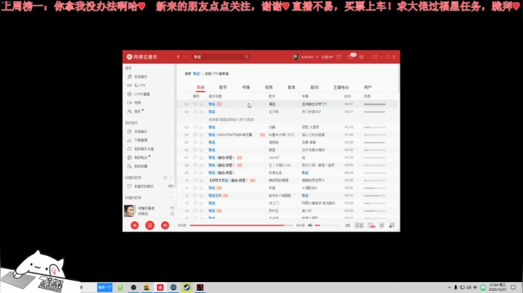Open the song title in row 03
The width and height of the screenshot is (523, 293).
212,127
